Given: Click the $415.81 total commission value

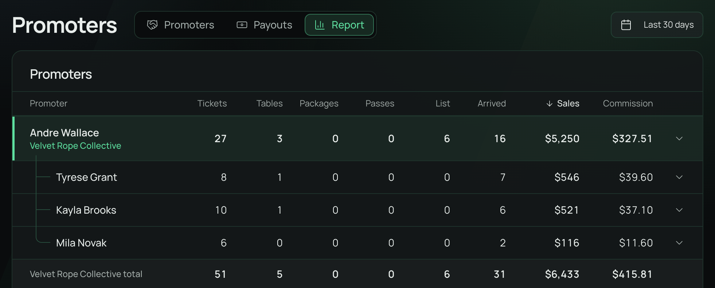Looking at the screenshot, I should pyautogui.click(x=632, y=274).
